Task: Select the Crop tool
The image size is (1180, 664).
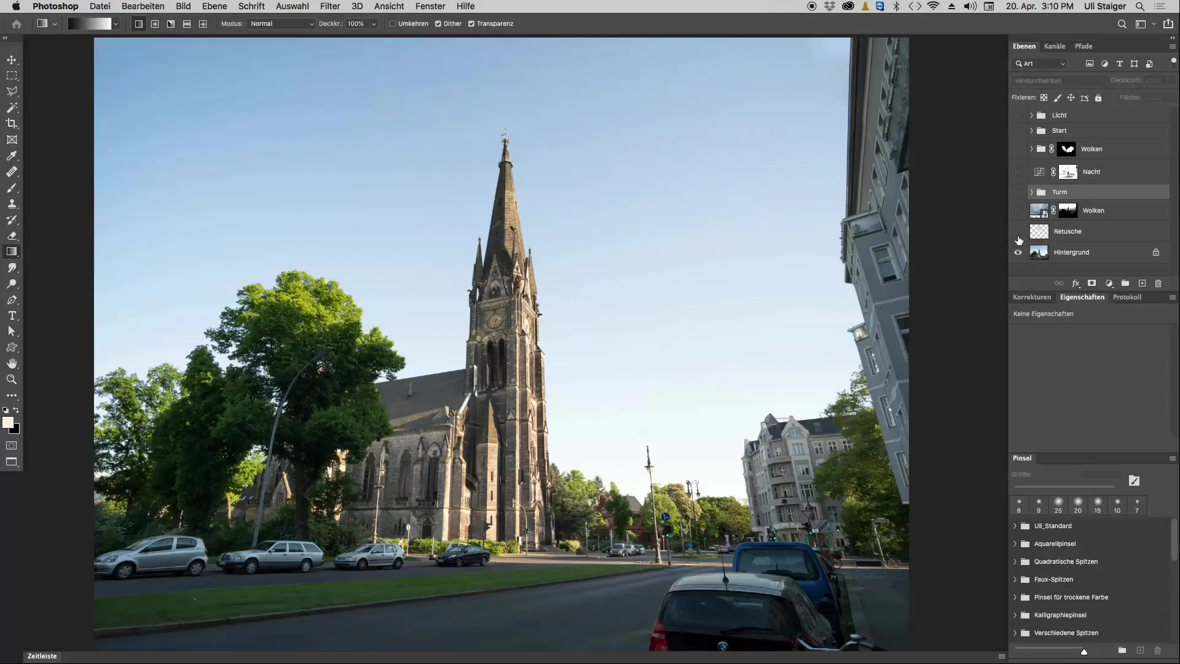Action: pyautogui.click(x=12, y=124)
